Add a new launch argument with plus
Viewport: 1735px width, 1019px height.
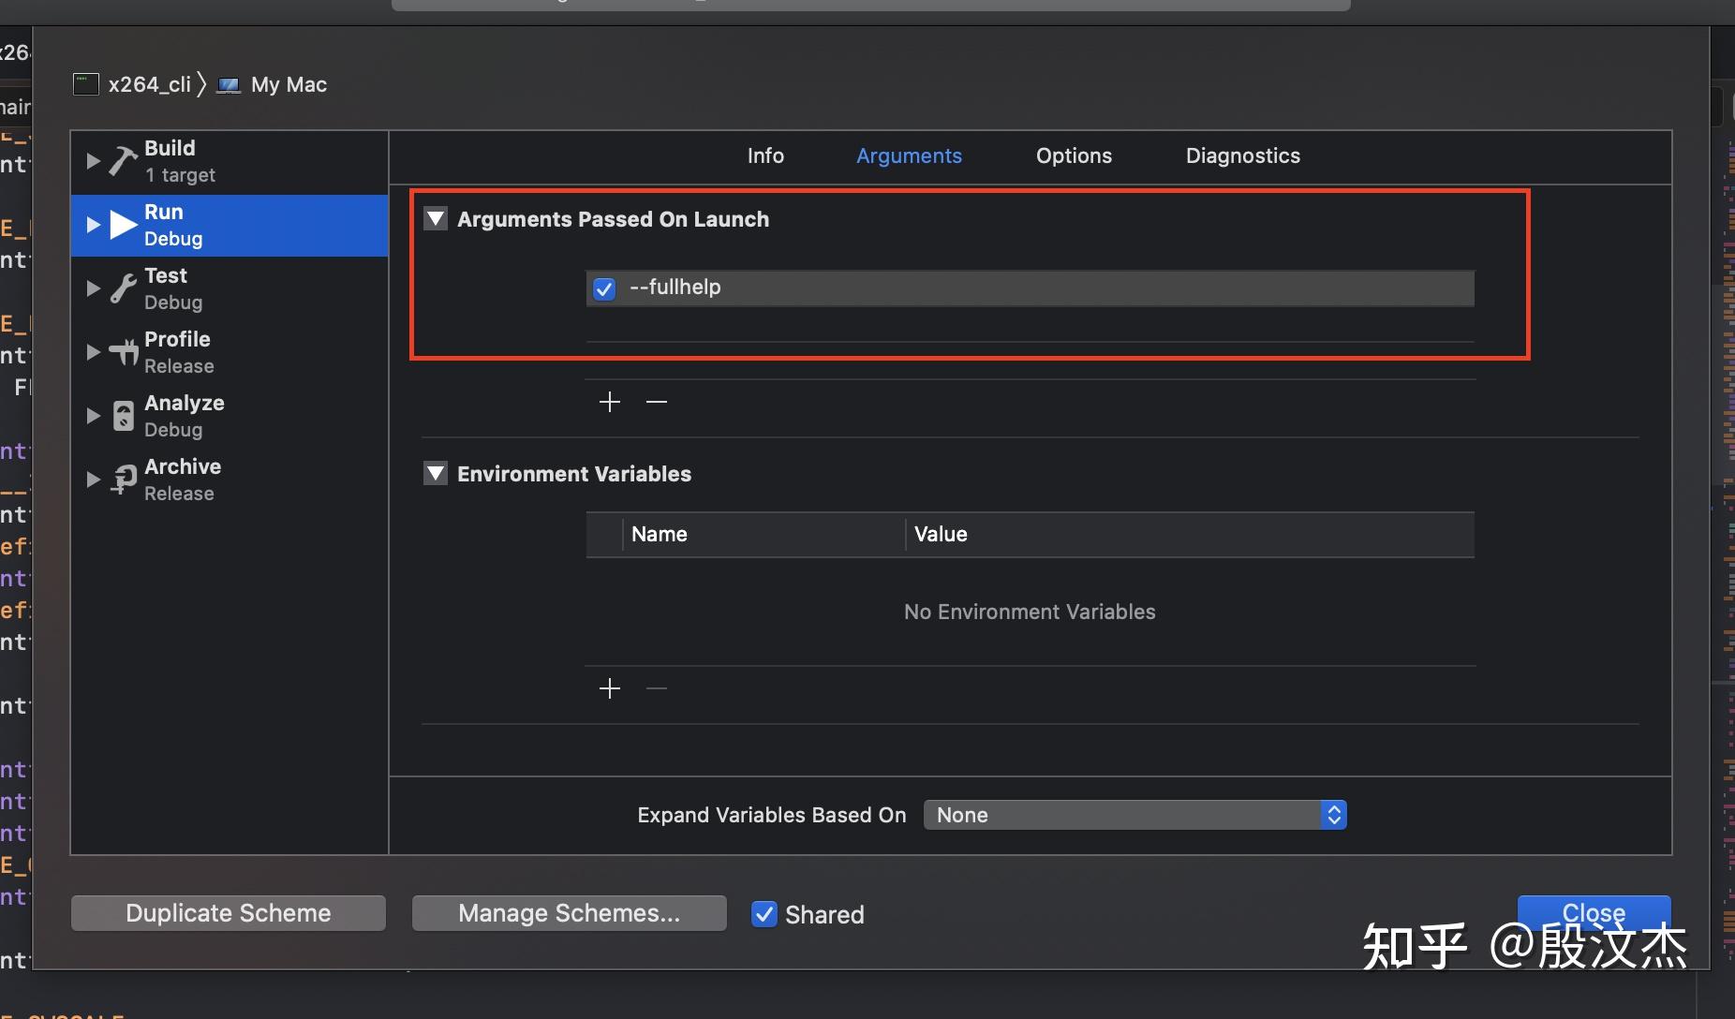click(x=610, y=402)
